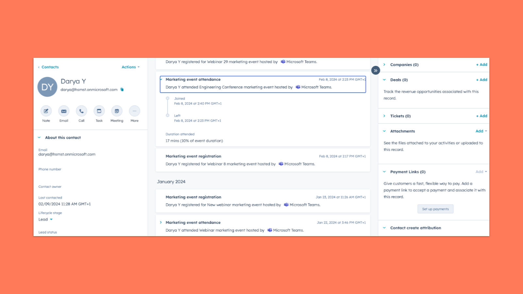Open More activity options
523x294 pixels.
coord(134,111)
